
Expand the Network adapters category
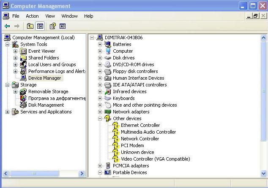pos(100,112)
